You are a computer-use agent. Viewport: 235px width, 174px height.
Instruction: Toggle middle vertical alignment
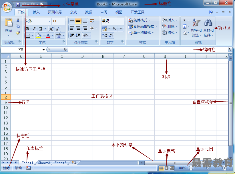tap(78, 21)
